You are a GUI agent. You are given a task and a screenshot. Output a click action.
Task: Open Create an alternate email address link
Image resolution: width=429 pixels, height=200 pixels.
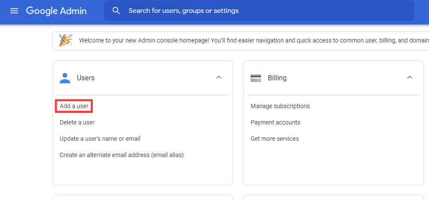click(122, 155)
